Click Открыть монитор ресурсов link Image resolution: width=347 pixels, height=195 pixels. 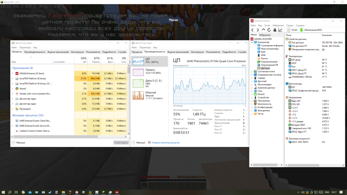click(165, 143)
